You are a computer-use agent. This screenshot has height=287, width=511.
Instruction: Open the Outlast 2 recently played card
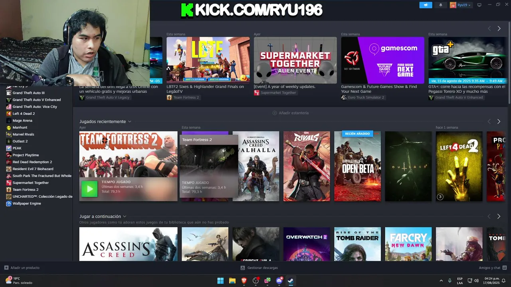click(408, 166)
